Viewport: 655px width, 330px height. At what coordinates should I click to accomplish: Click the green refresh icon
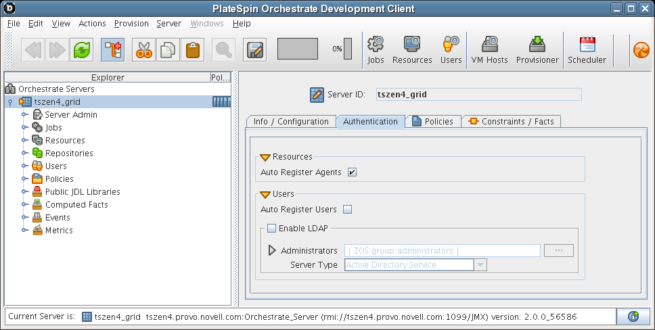[81, 50]
